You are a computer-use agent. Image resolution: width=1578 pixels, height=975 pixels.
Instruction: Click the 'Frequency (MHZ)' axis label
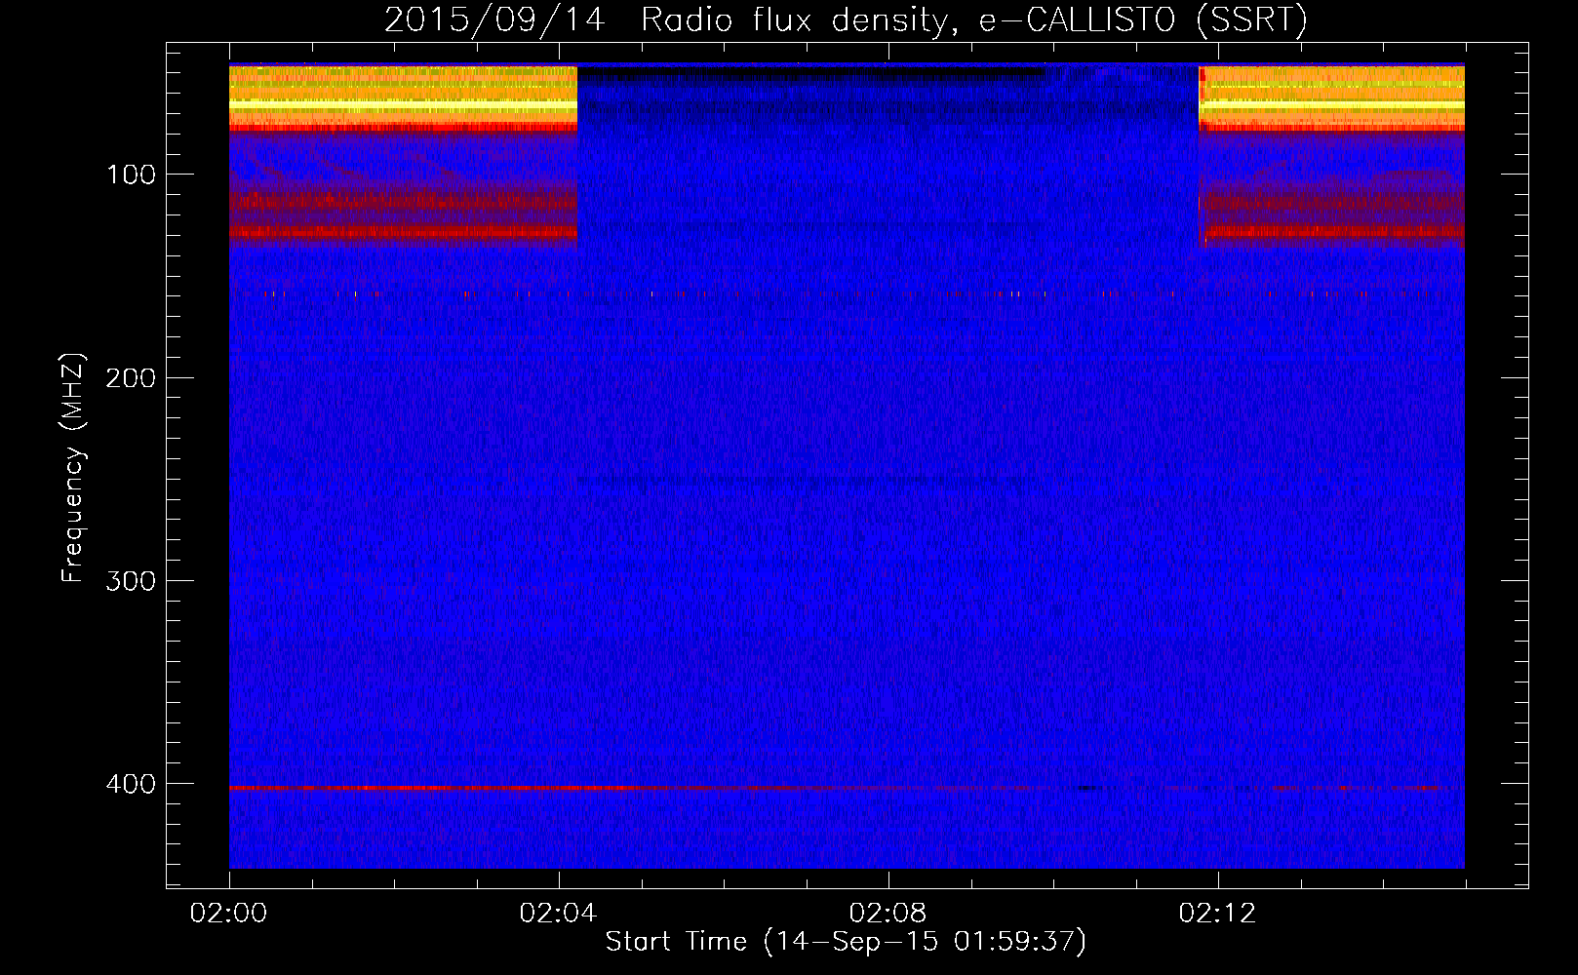tap(73, 468)
